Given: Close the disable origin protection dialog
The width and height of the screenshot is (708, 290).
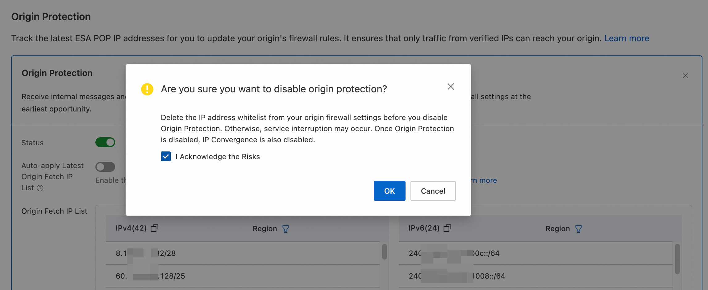Looking at the screenshot, I should coord(451,87).
